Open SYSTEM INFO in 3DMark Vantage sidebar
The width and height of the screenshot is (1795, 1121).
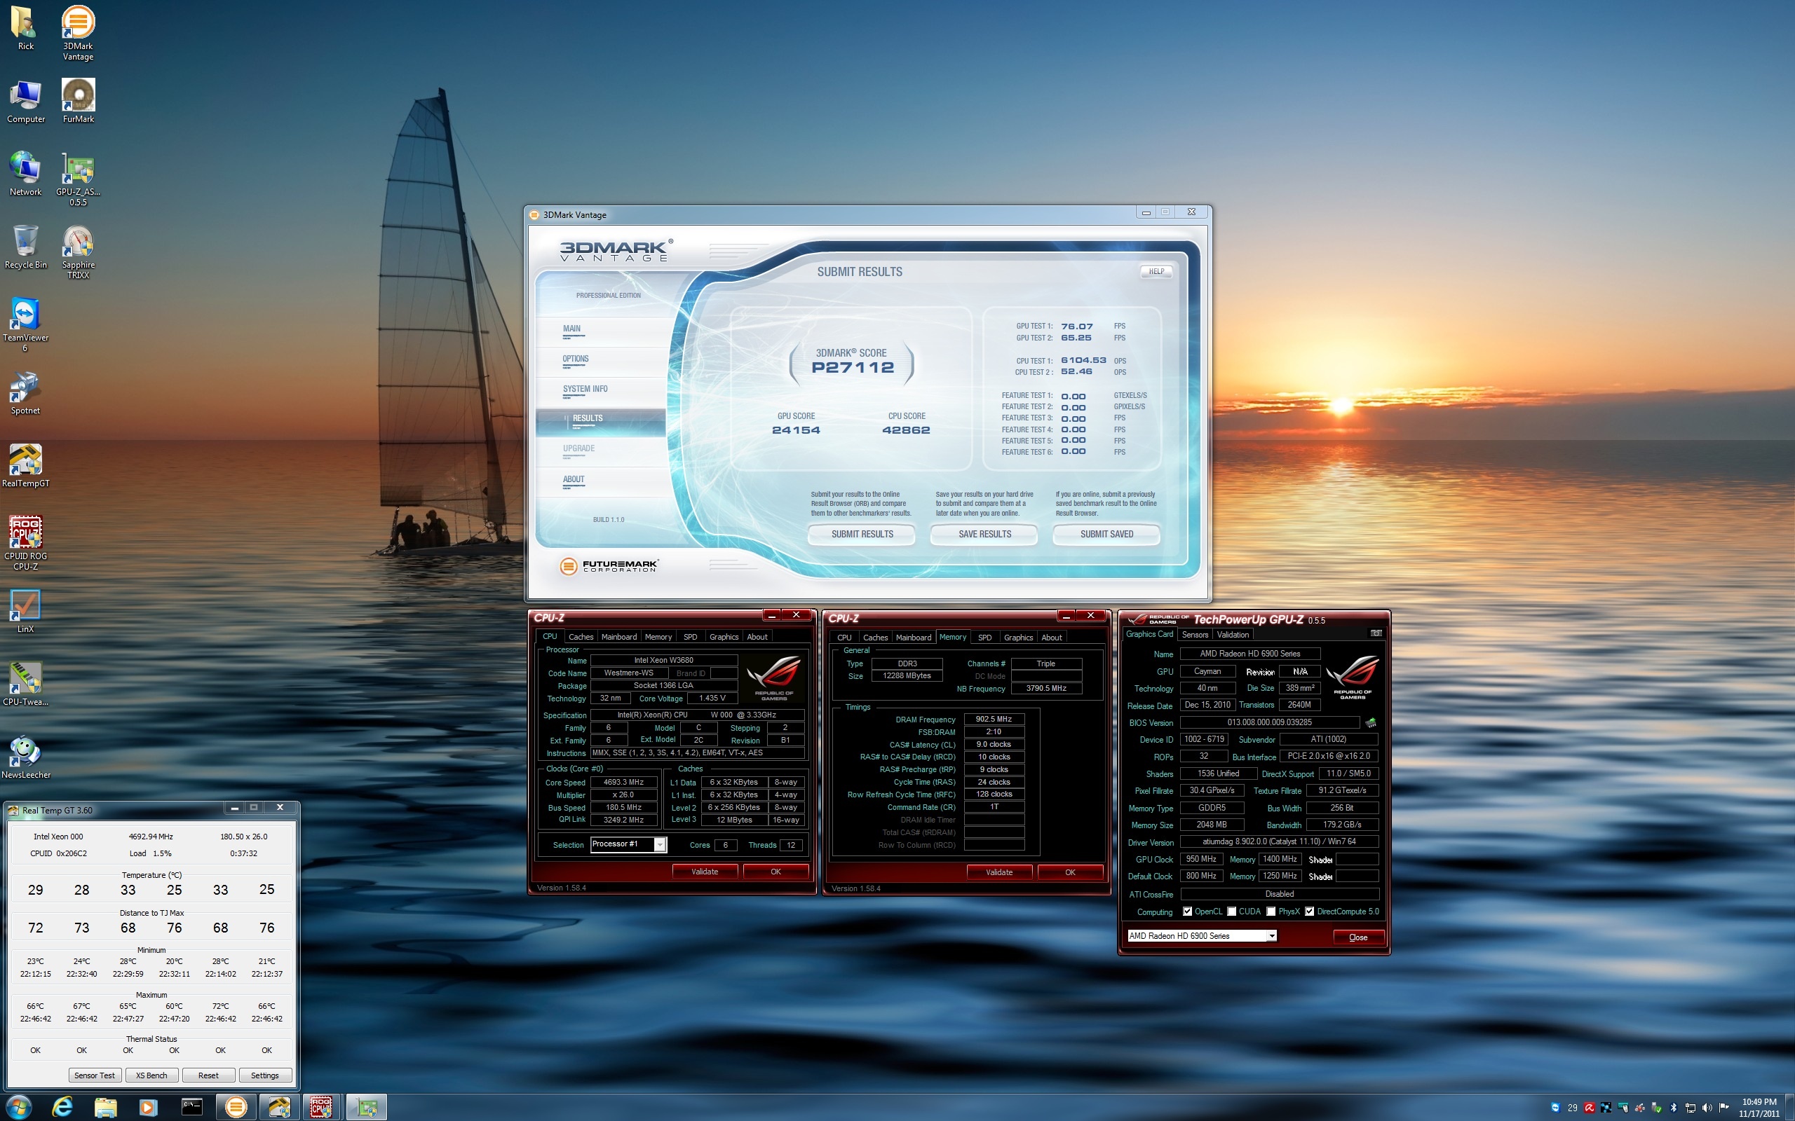(x=585, y=388)
